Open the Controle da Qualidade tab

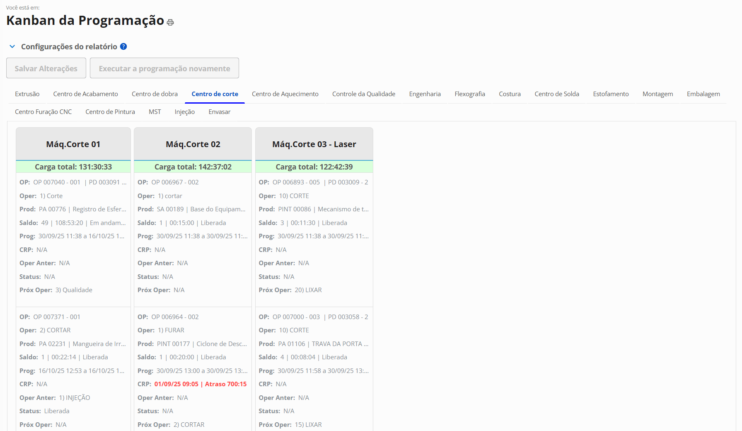[363, 94]
